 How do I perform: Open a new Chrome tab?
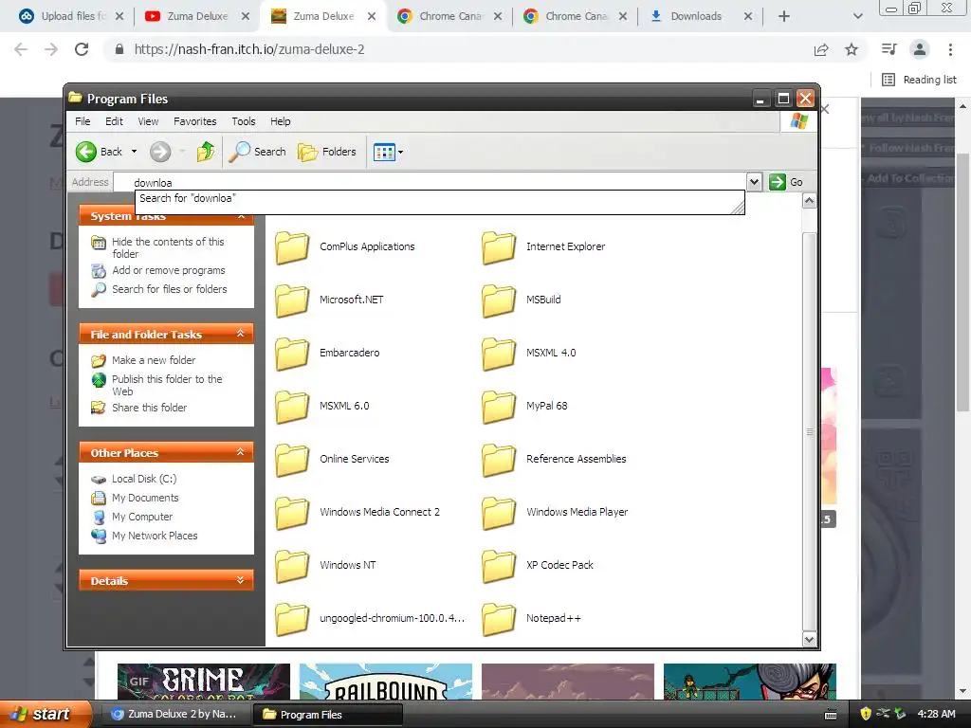point(783,16)
